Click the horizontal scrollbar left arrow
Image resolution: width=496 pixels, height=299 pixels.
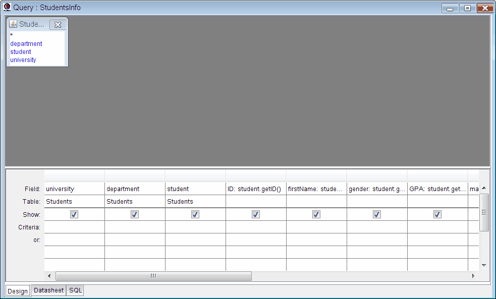pos(49,276)
